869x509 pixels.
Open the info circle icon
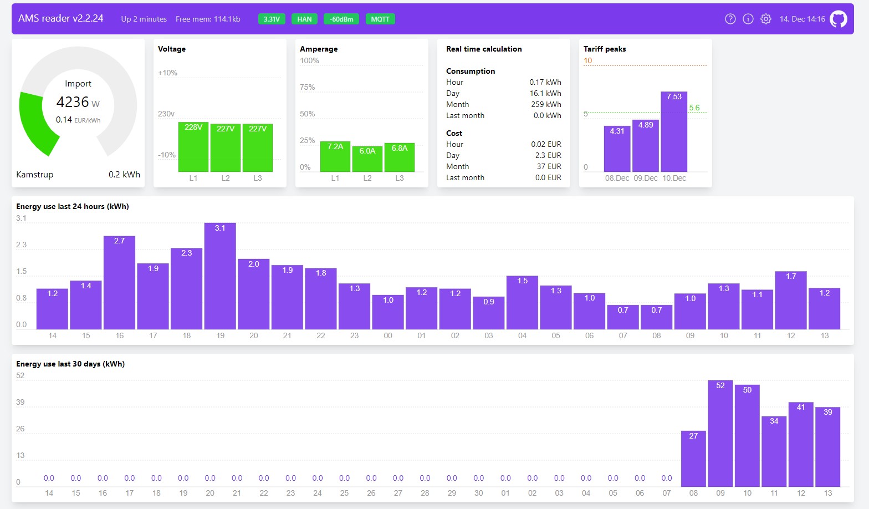748,19
